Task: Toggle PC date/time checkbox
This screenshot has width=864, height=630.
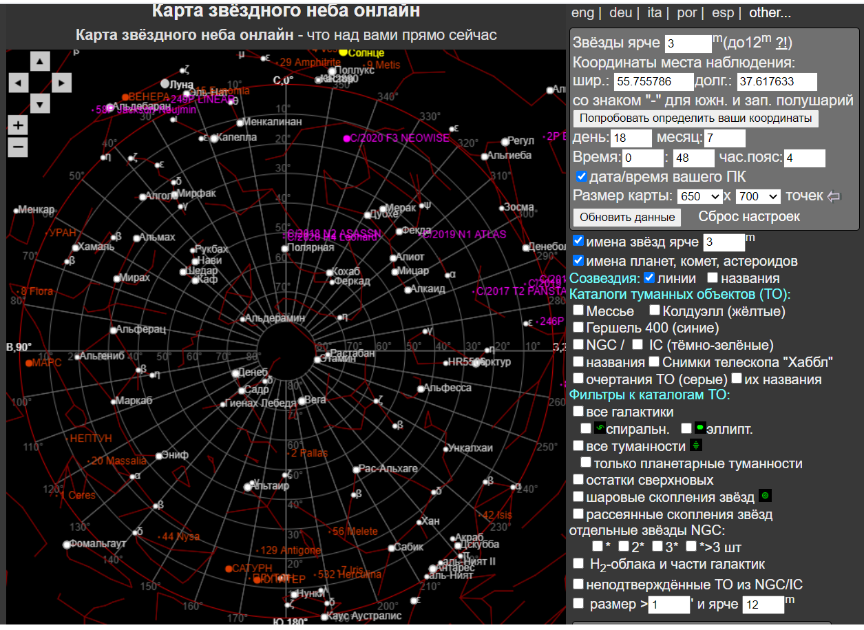Action: click(582, 176)
